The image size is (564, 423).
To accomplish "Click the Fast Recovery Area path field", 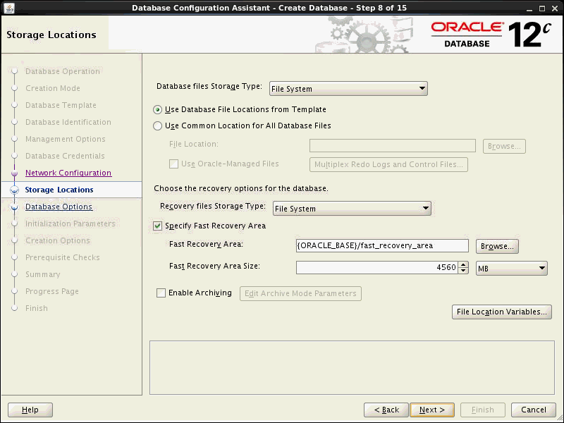I will 382,245.
